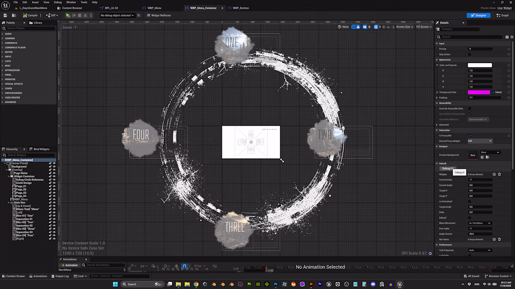The width and height of the screenshot is (515, 289).
Task: Open the Asset menu
Action: 35,2
